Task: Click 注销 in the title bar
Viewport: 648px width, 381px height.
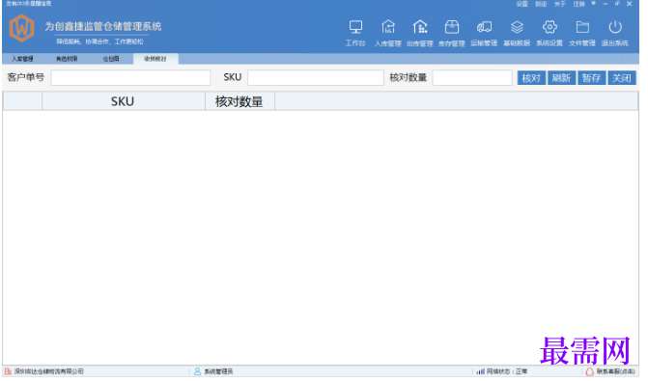Action: pyautogui.click(x=579, y=4)
